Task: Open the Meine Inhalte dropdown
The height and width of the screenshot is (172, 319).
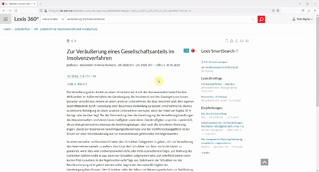Action: click(53, 19)
